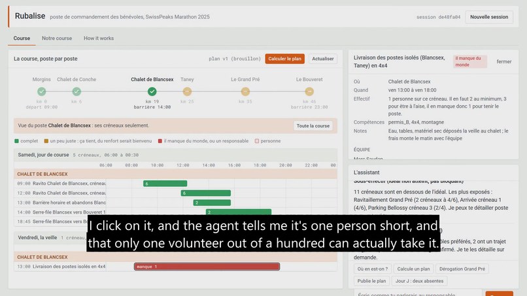Click the barrière 23:00 text under Le Bouveret
The height and width of the screenshot is (296, 527).
click(x=309, y=107)
